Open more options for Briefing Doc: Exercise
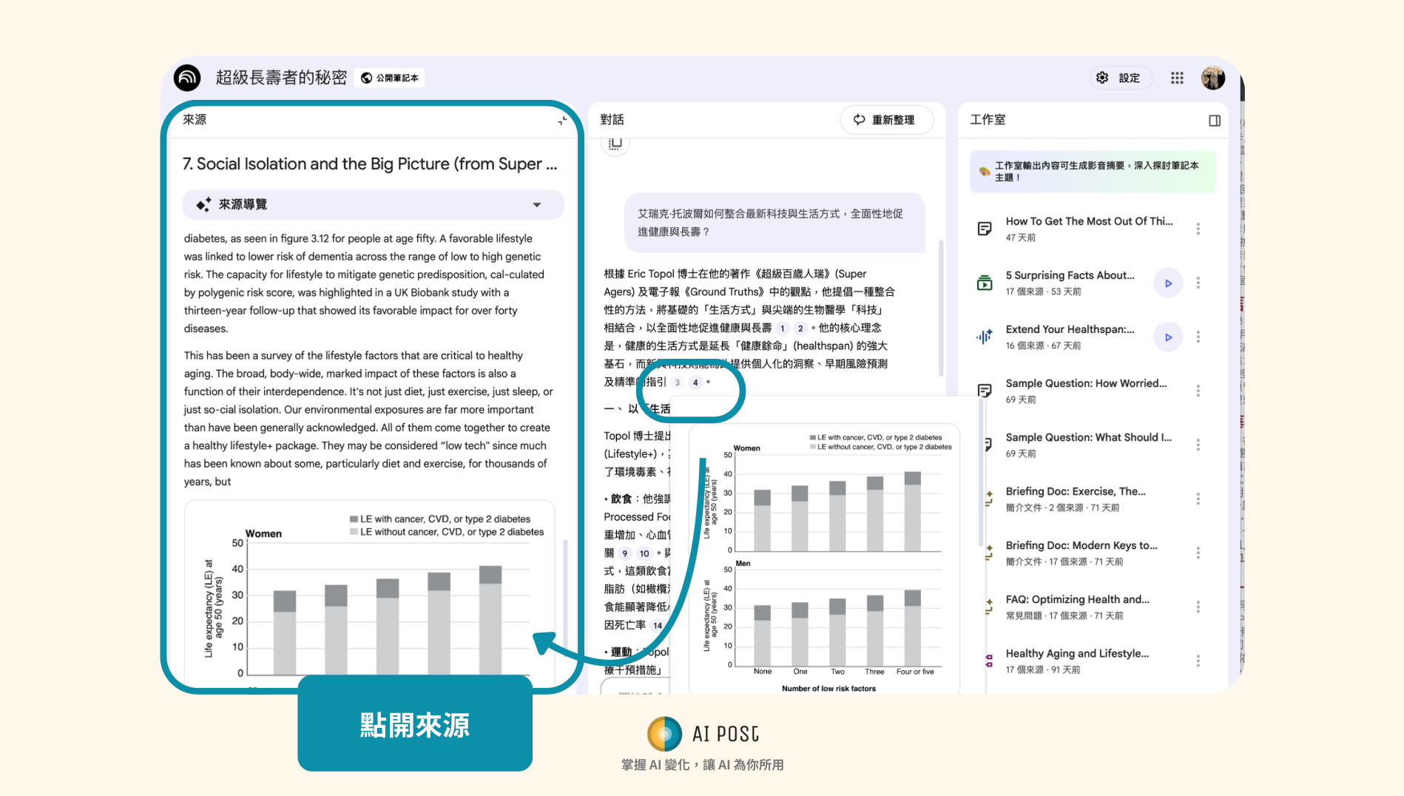 (1198, 499)
